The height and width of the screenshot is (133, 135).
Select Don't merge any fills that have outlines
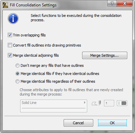click(x=18, y=65)
